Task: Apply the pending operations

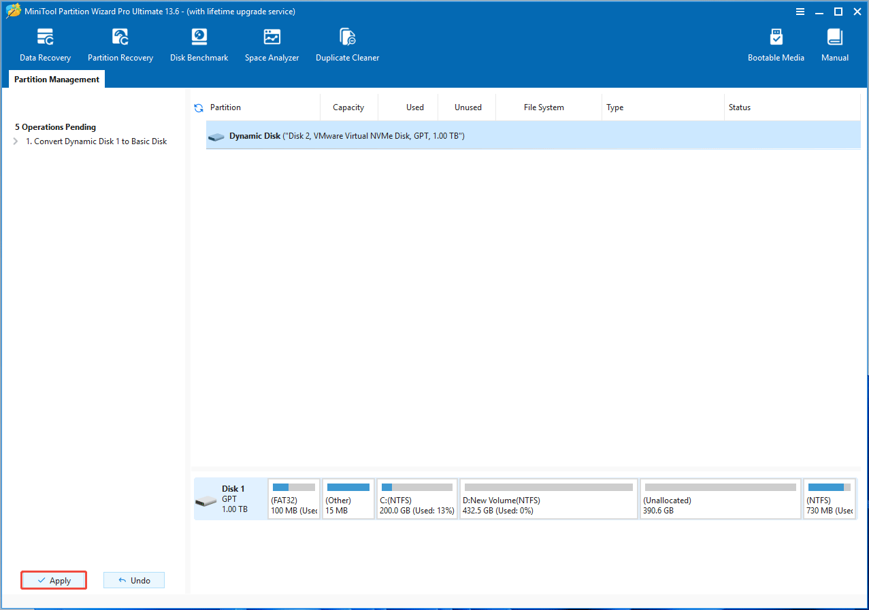Action: pyautogui.click(x=54, y=580)
